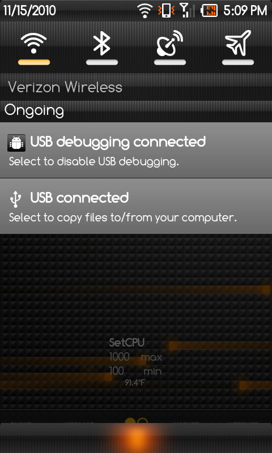Tap the phone vibrate status icon

166,10
